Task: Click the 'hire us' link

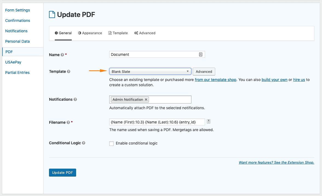Action: point(299,80)
